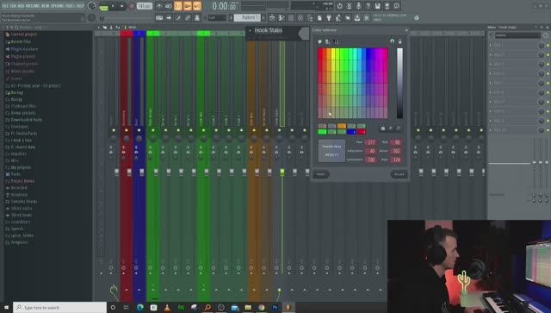Click the help question-mark toolbar icon

pos(368,6)
